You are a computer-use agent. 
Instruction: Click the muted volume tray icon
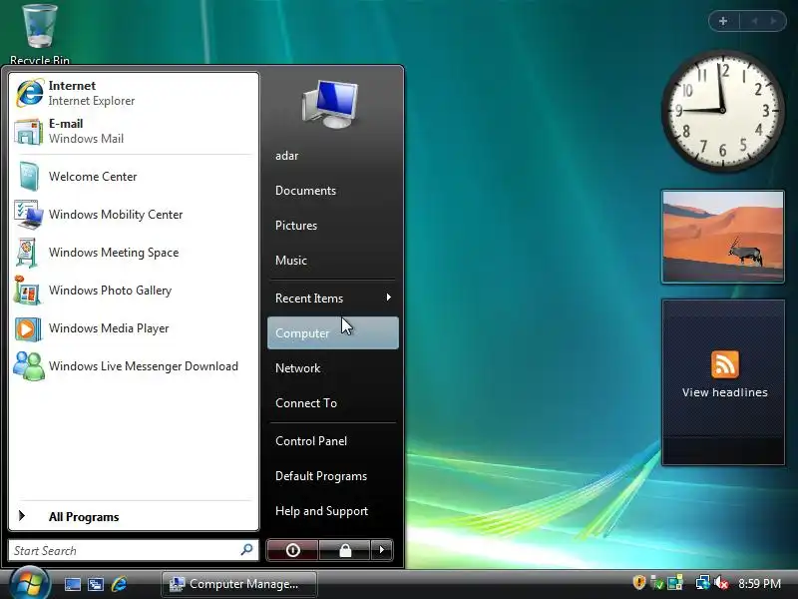pos(720,583)
